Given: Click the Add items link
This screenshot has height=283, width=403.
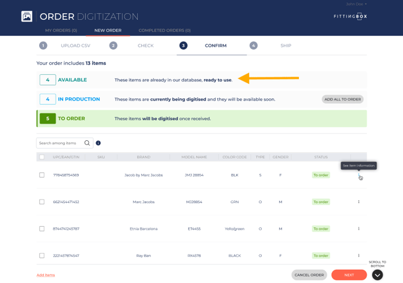Looking at the screenshot, I should click(46, 275).
